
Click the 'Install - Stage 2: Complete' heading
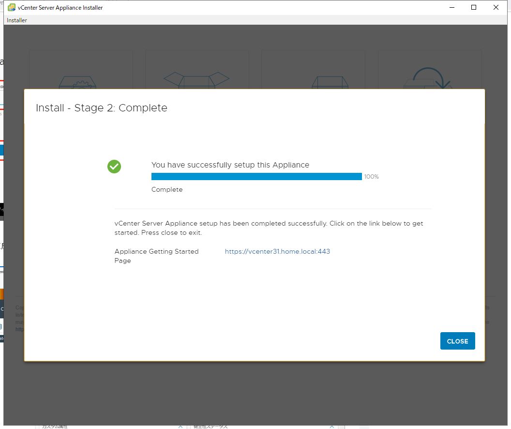(x=101, y=108)
